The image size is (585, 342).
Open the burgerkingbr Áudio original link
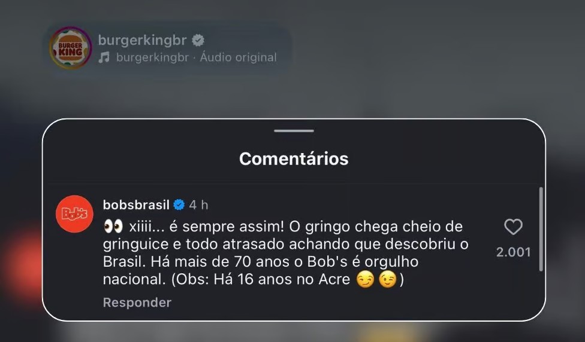(x=197, y=57)
